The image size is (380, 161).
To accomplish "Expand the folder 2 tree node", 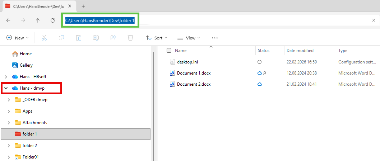I will (x=9, y=146).
